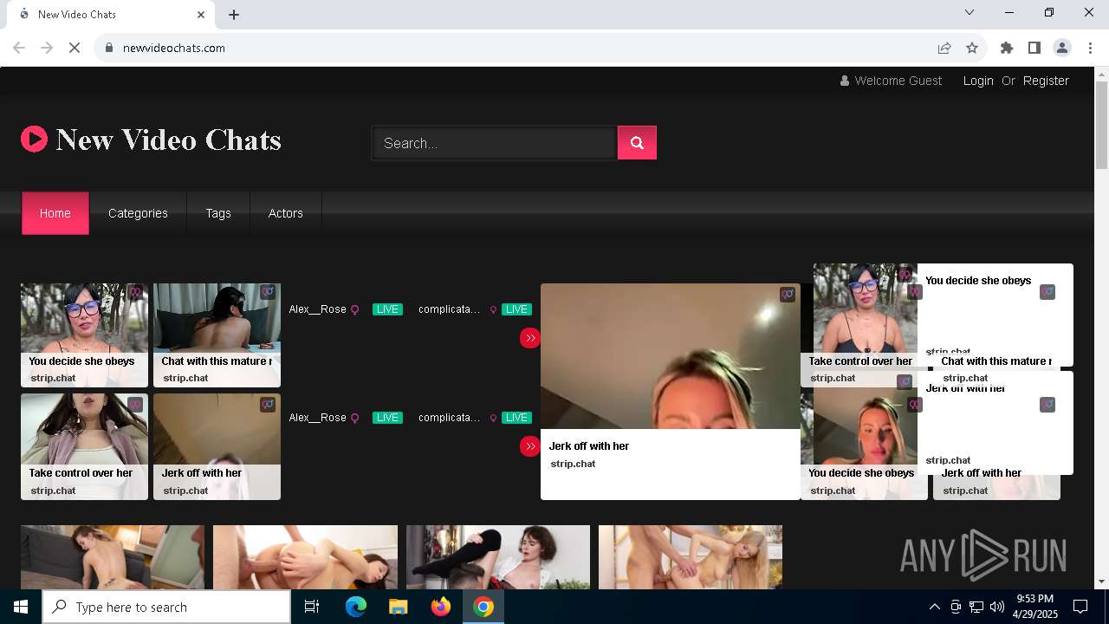Click Alex__Rose in the upper row

coord(318,309)
